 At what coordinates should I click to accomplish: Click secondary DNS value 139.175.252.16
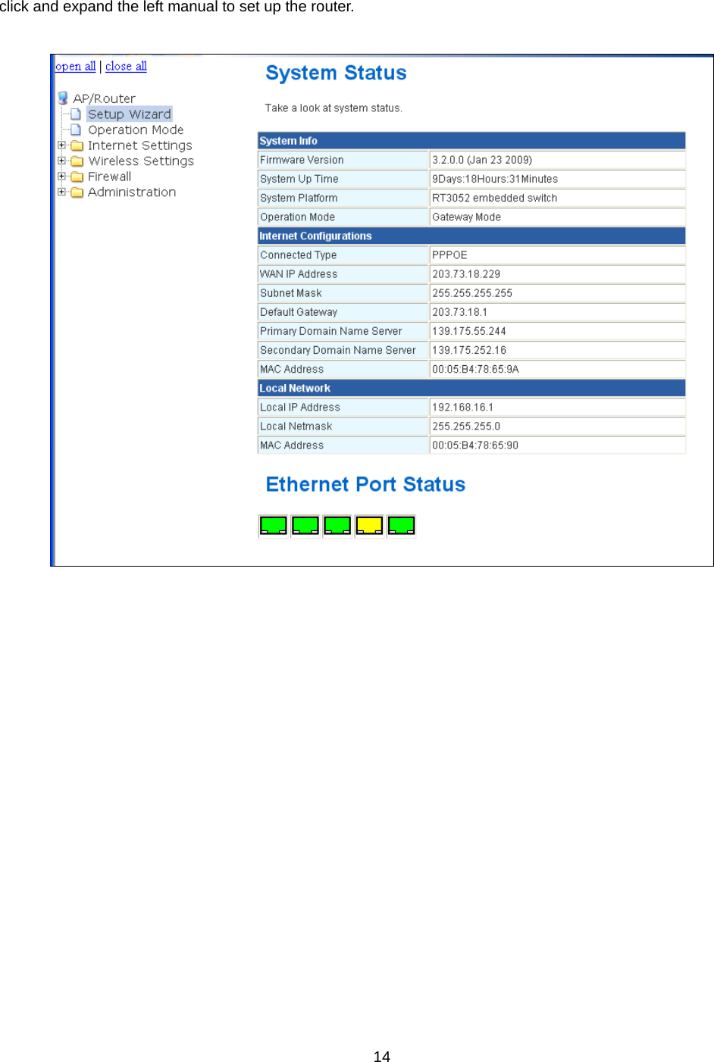[469, 350]
